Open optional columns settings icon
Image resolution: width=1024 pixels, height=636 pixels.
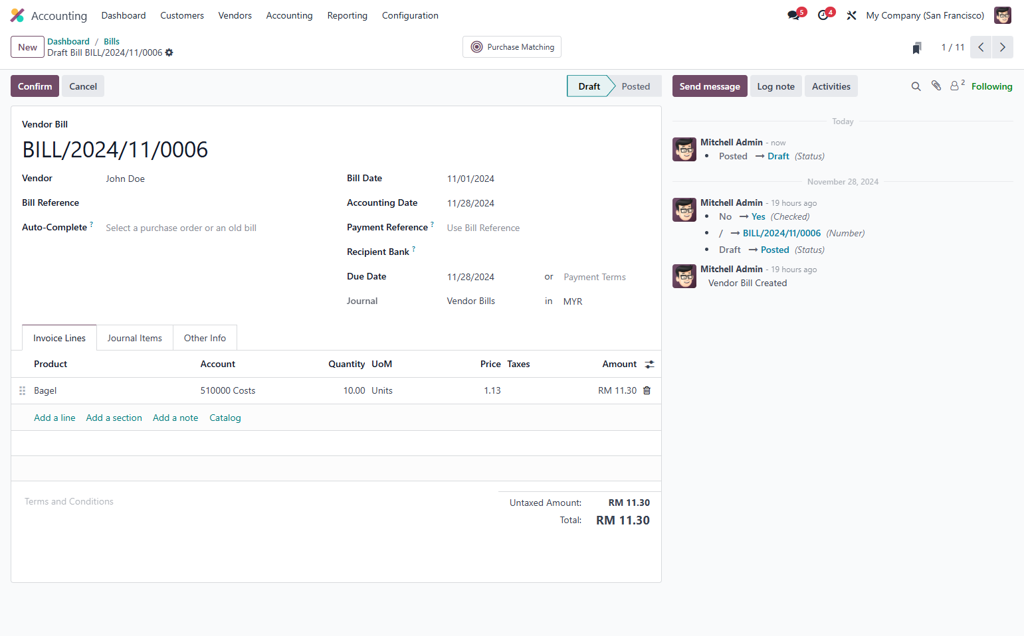pos(649,364)
